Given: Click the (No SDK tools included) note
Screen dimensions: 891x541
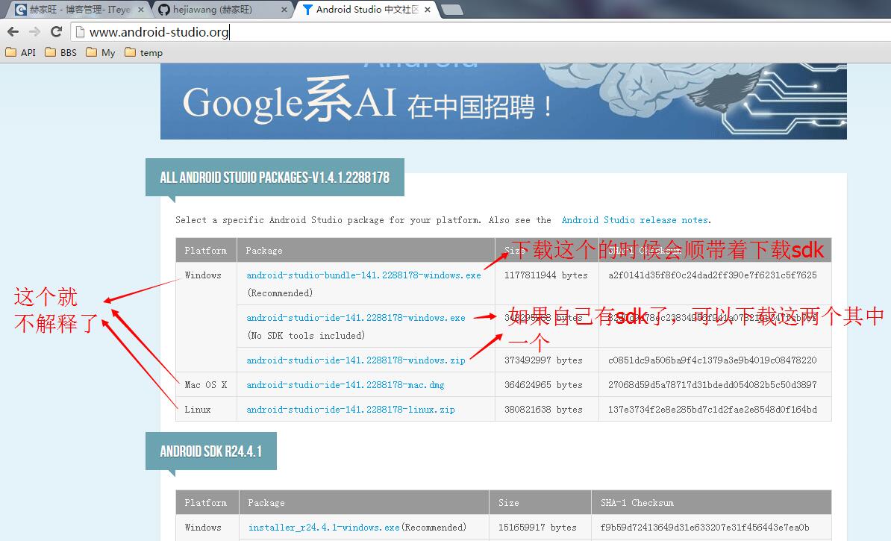Looking at the screenshot, I should tap(306, 335).
